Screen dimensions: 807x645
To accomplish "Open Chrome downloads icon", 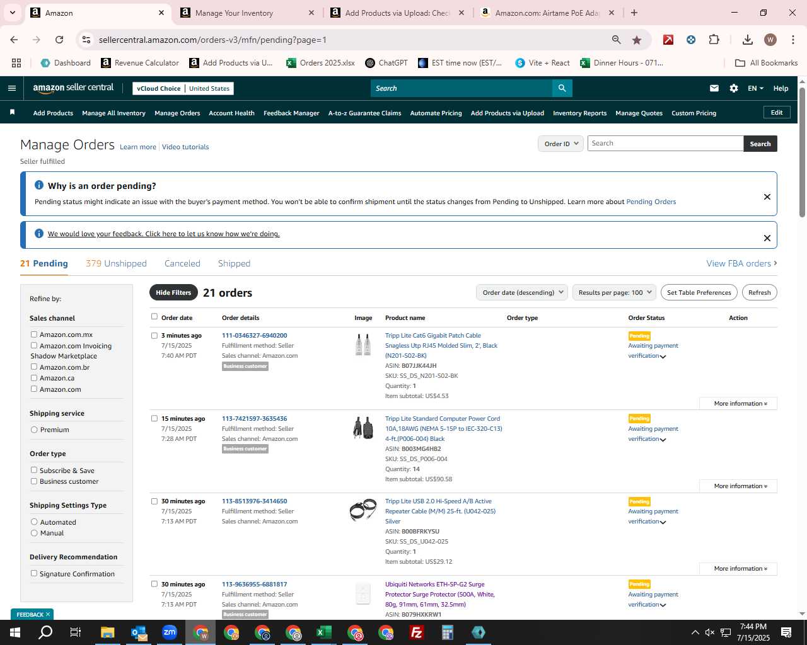I will click(x=748, y=40).
